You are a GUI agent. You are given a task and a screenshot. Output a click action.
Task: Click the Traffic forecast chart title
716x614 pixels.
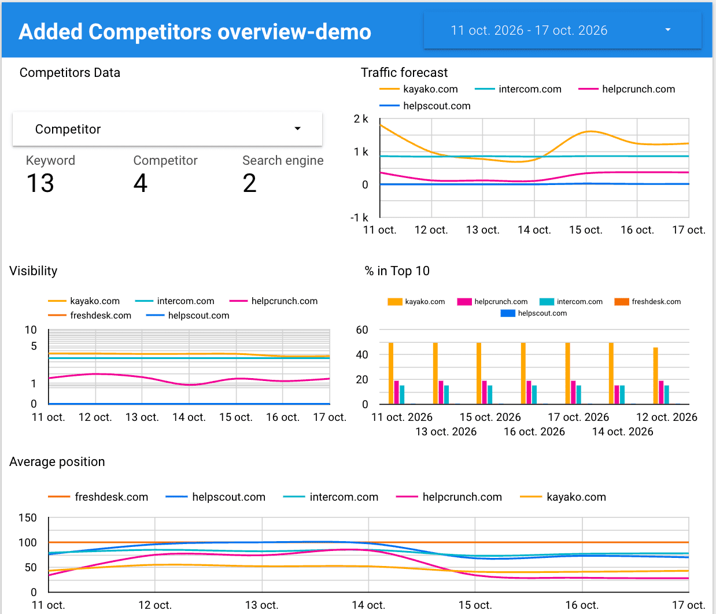tap(404, 73)
